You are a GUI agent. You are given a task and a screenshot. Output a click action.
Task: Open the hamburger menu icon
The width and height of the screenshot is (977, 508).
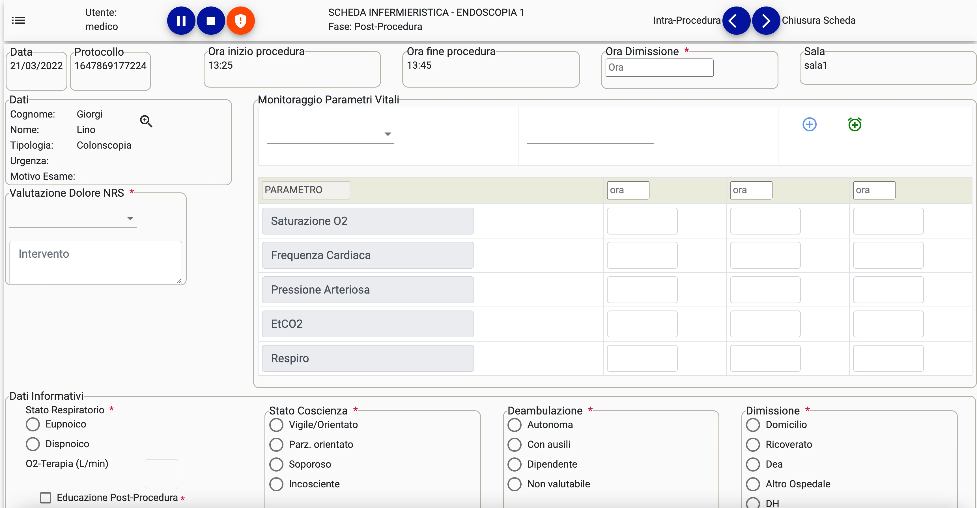pos(18,20)
